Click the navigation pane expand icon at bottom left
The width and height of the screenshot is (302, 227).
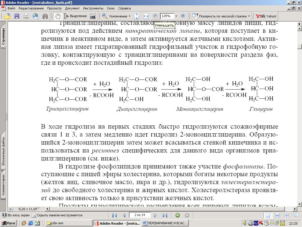pyautogui.click(x=10, y=209)
